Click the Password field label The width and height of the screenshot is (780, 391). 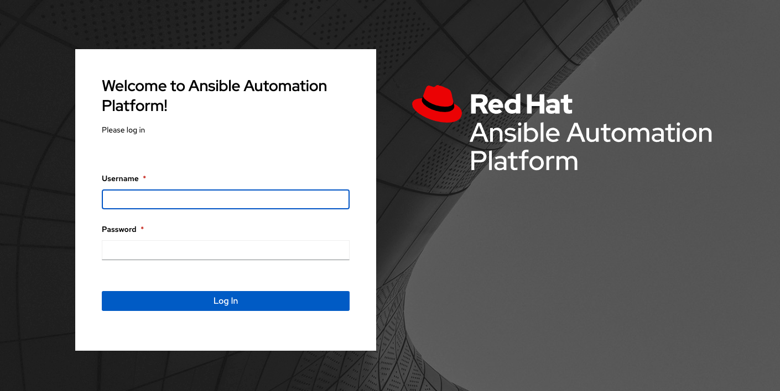pyautogui.click(x=119, y=230)
